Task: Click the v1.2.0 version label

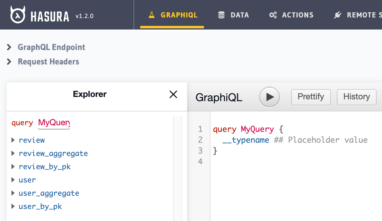Action: tap(84, 16)
